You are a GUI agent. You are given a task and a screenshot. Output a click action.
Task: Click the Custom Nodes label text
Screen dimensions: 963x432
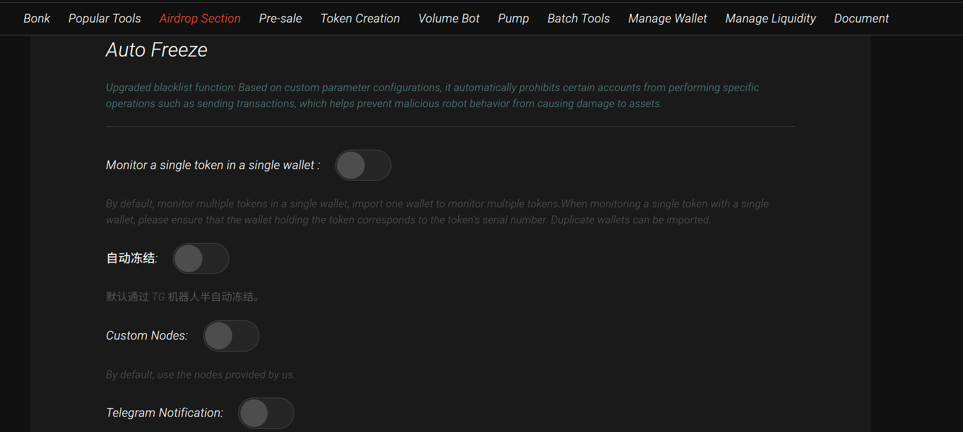[146, 335]
